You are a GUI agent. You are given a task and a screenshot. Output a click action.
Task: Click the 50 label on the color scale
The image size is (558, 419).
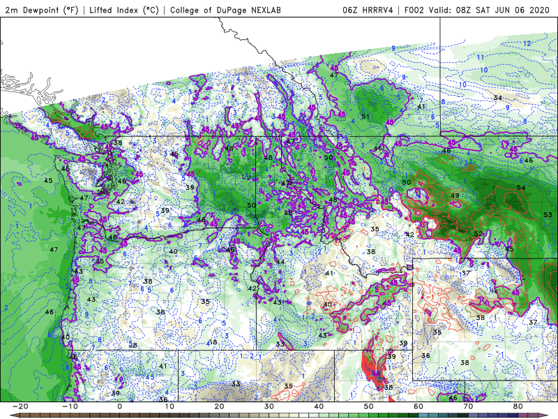point(369,406)
